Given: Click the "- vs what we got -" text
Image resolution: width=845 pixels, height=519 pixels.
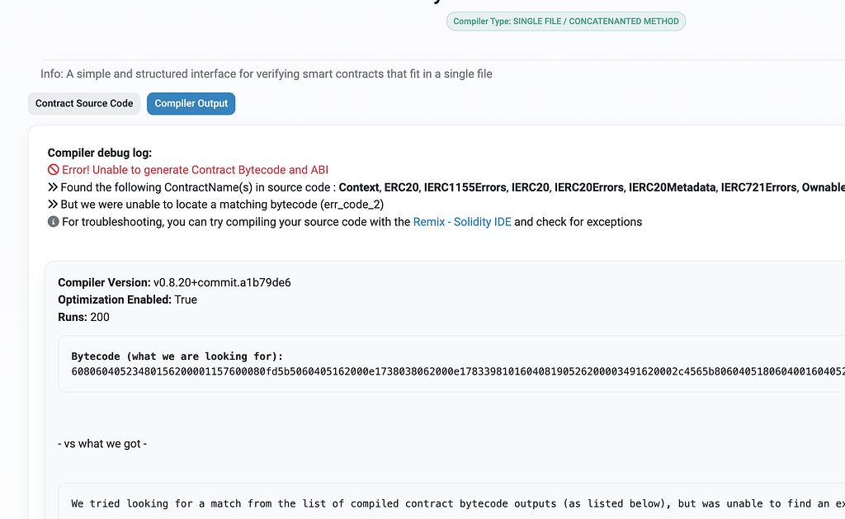Looking at the screenshot, I should click(x=102, y=444).
